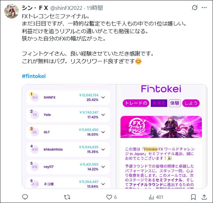
Task: Expand the GLT leaderboard row chevron
Action: click(103, 132)
